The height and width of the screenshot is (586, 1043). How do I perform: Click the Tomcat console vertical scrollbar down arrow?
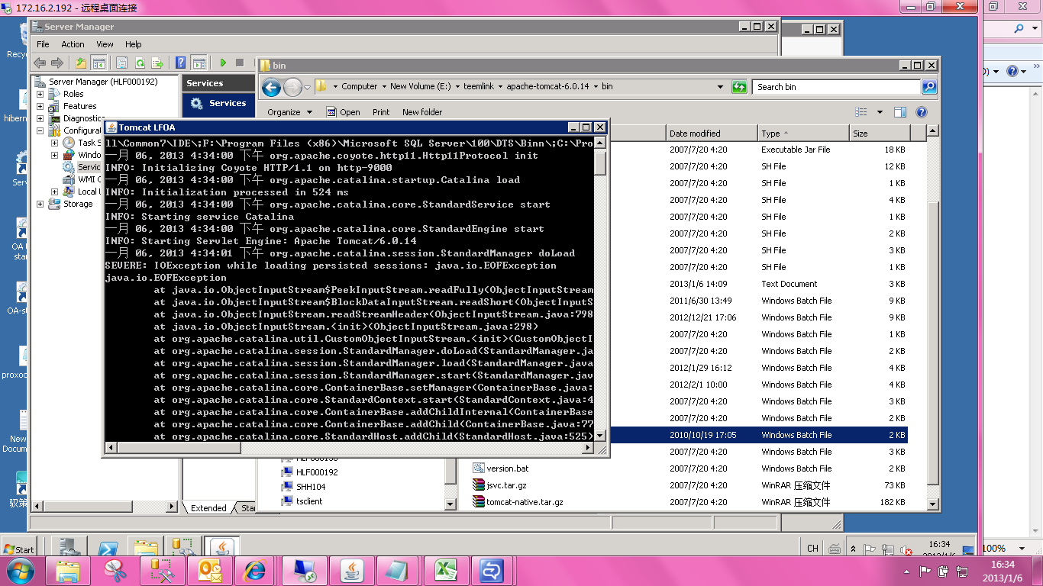(x=600, y=436)
